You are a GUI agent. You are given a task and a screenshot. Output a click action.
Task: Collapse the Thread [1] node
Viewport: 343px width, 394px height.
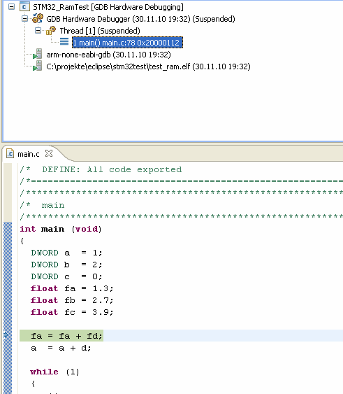(x=38, y=31)
